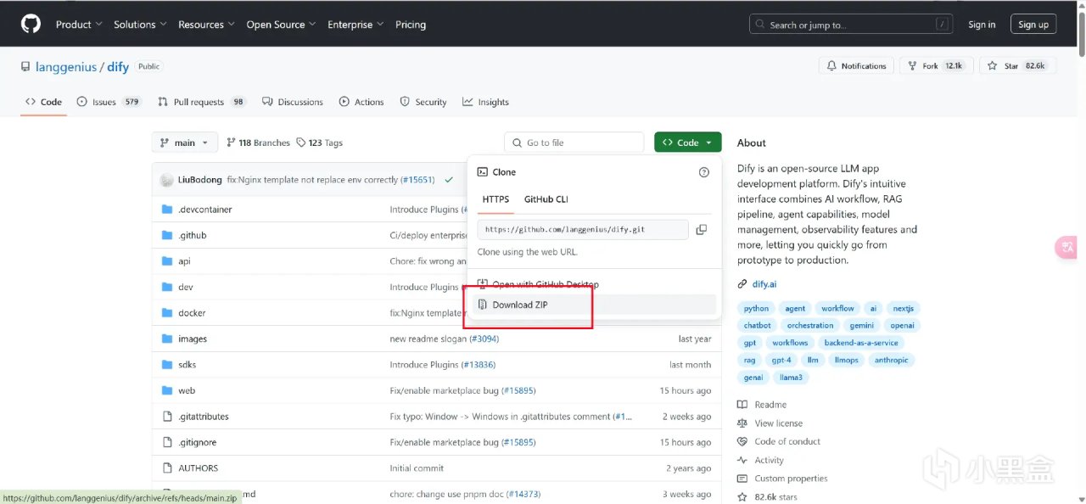The image size is (1086, 504).
Task: Switch to the GitHub CLI clone tab
Action: click(x=546, y=199)
